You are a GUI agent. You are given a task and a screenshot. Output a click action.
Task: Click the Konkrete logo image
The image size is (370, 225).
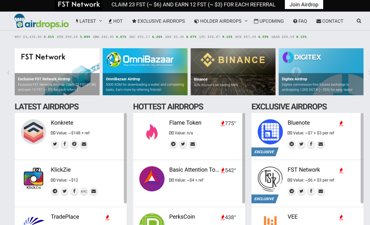[34, 132]
